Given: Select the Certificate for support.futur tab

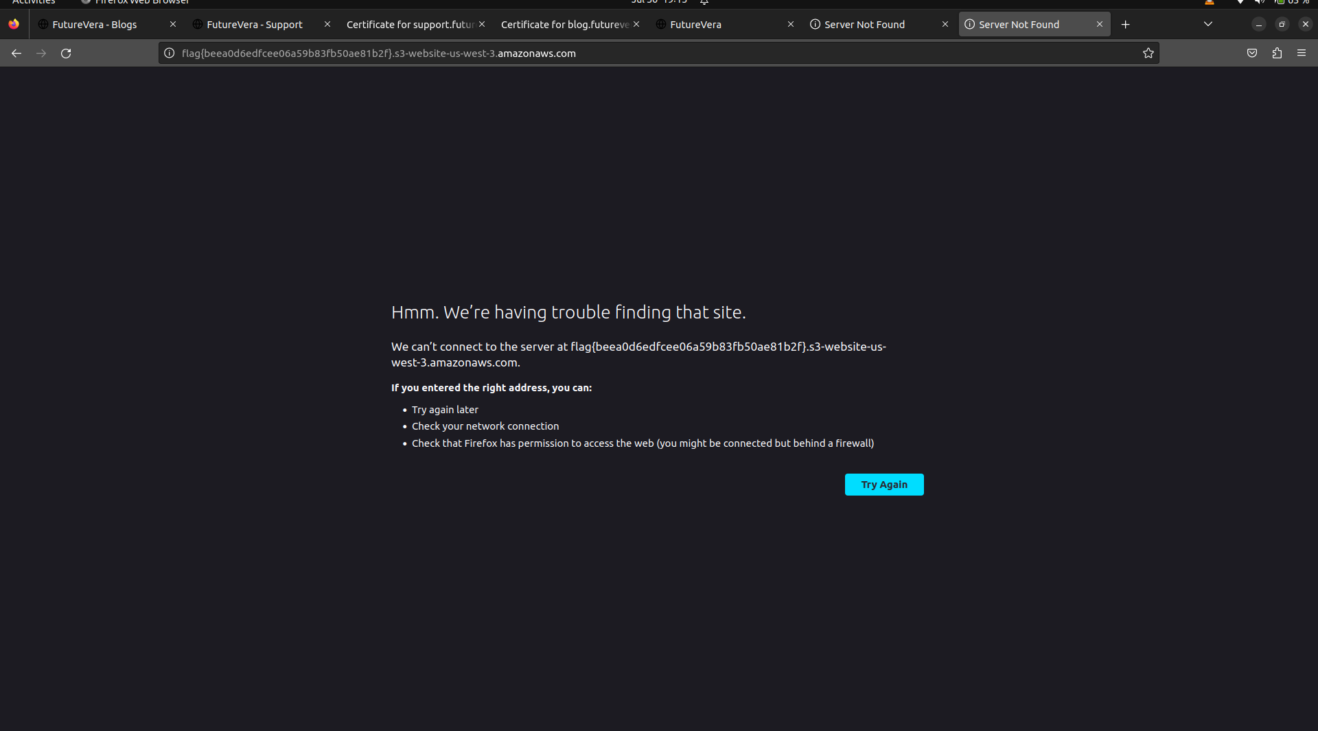Looking at the screenshot, I should [x=410, y=25].
